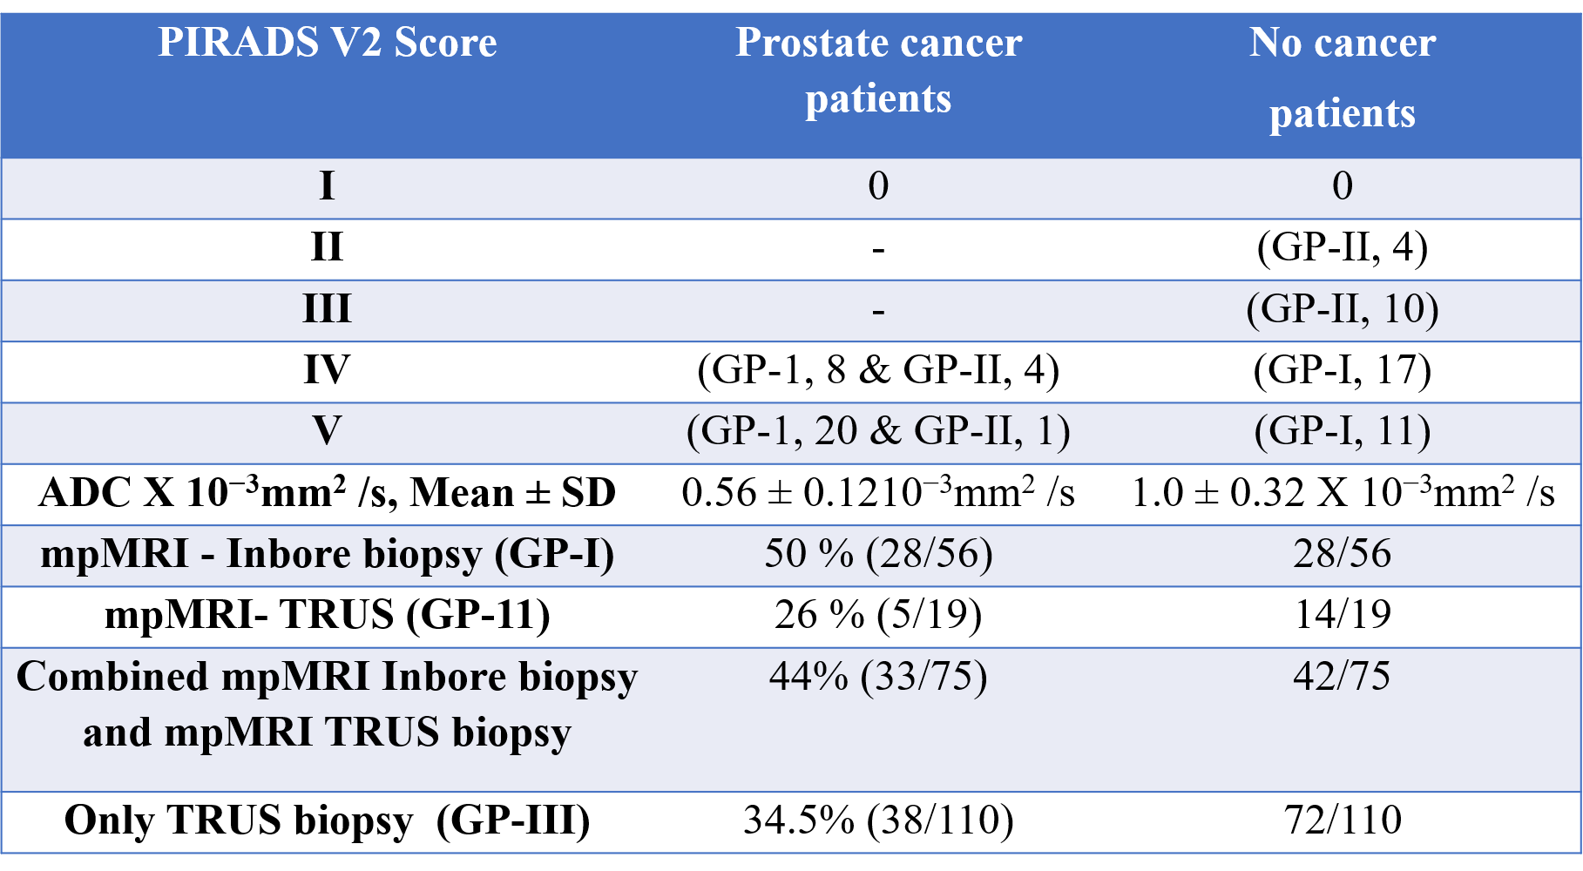Image resolution: width=1583 pixels, height=871 pixels.
Task: Click the 50 % (28/56) cell
Action: coord(878,554)
